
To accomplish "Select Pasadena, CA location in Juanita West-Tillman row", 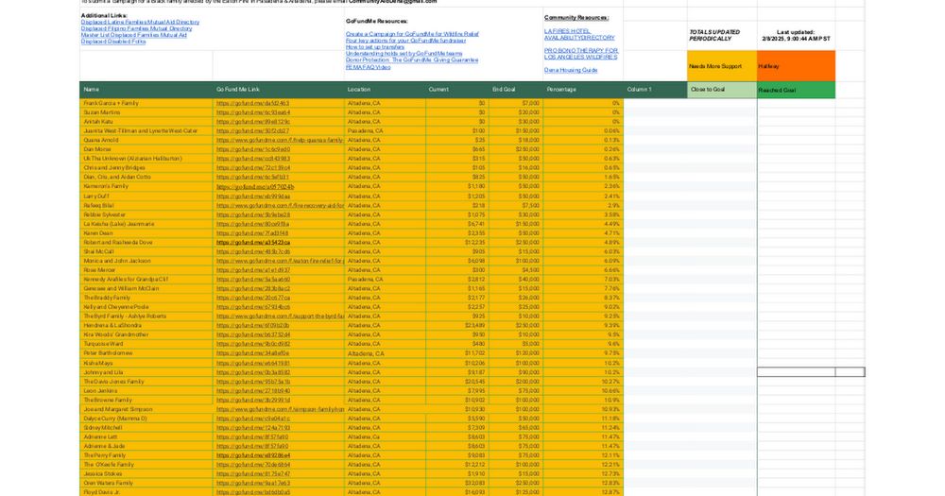I will coord(386,130).
